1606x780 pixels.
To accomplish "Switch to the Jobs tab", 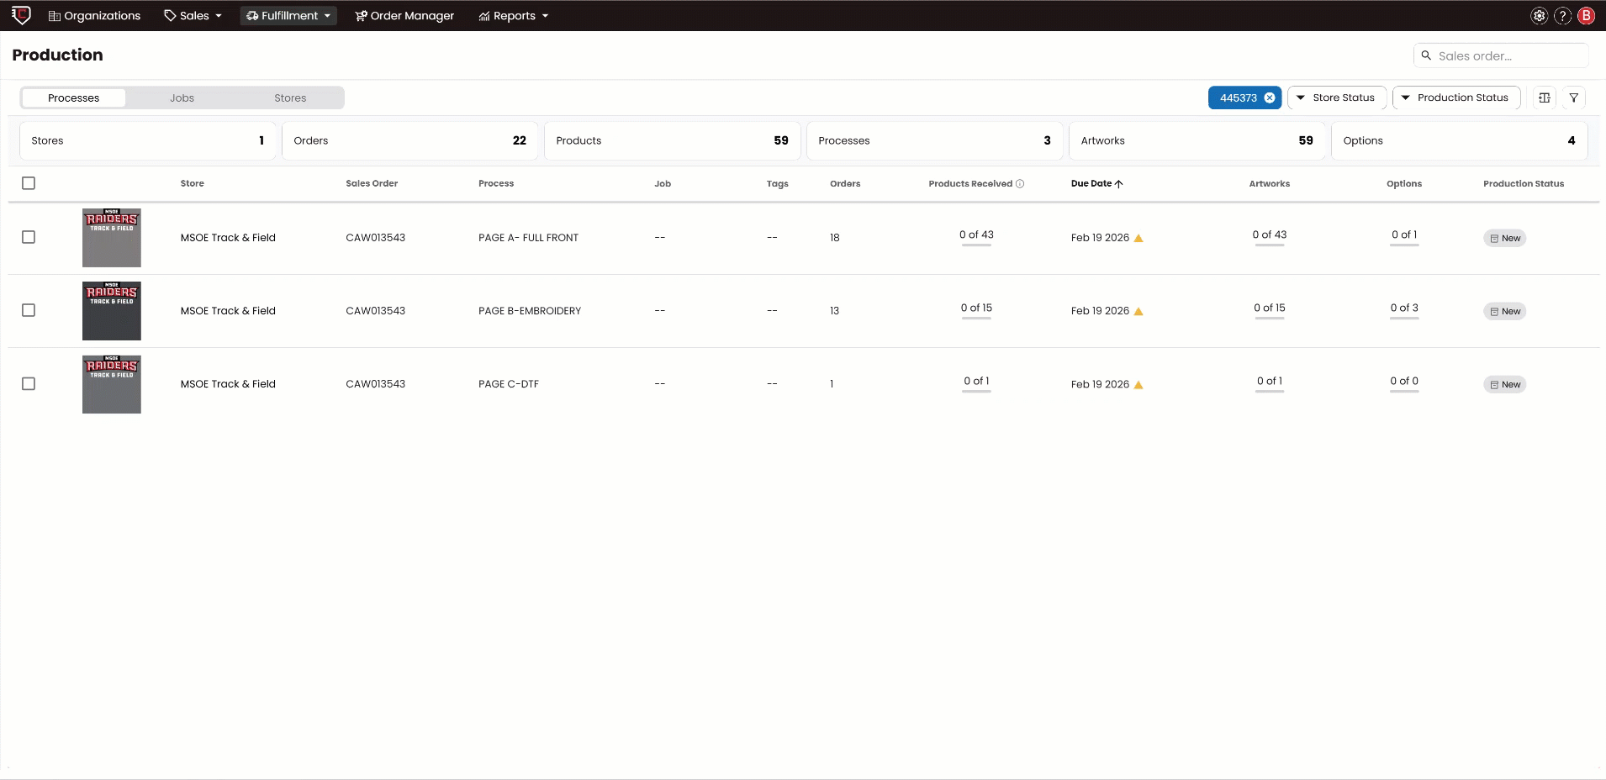I will click(182, 98).
